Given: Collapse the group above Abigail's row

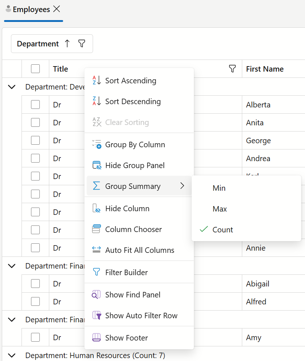Looking at the screenshot, I should pos(12,266).
